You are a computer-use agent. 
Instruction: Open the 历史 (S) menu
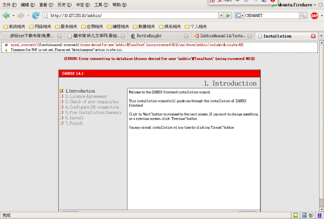click(64, 5)
